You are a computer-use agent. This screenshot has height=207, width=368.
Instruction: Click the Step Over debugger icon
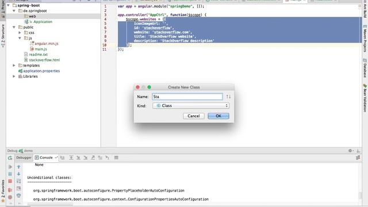[71, 158]
